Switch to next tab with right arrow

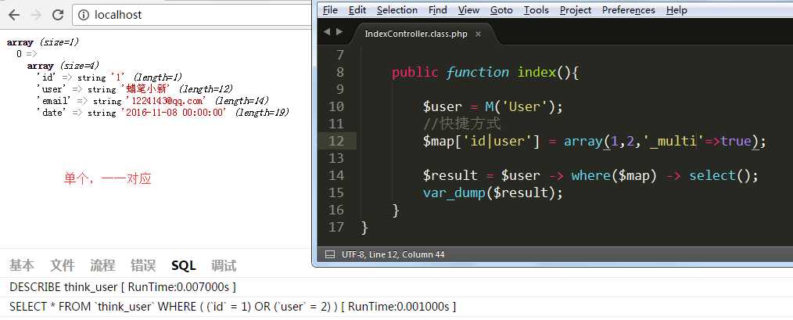pyautogui.click(x=339, y=32)
